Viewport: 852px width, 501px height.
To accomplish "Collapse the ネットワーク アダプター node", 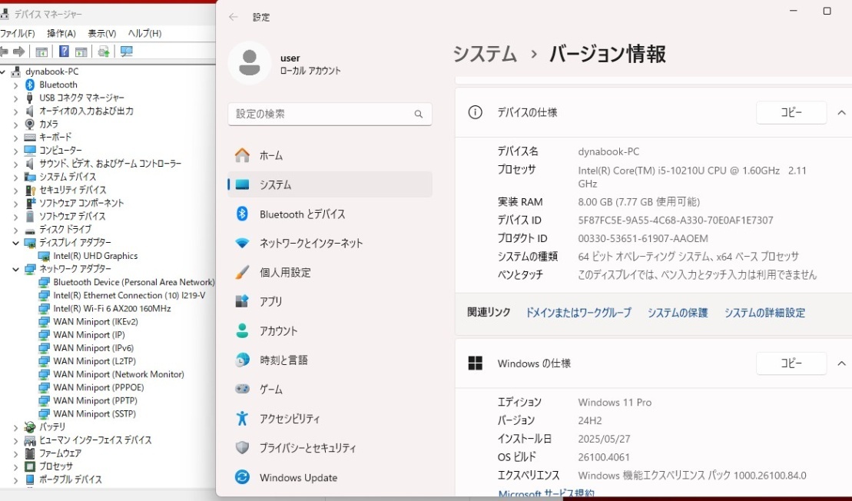I will click(16, 269).
